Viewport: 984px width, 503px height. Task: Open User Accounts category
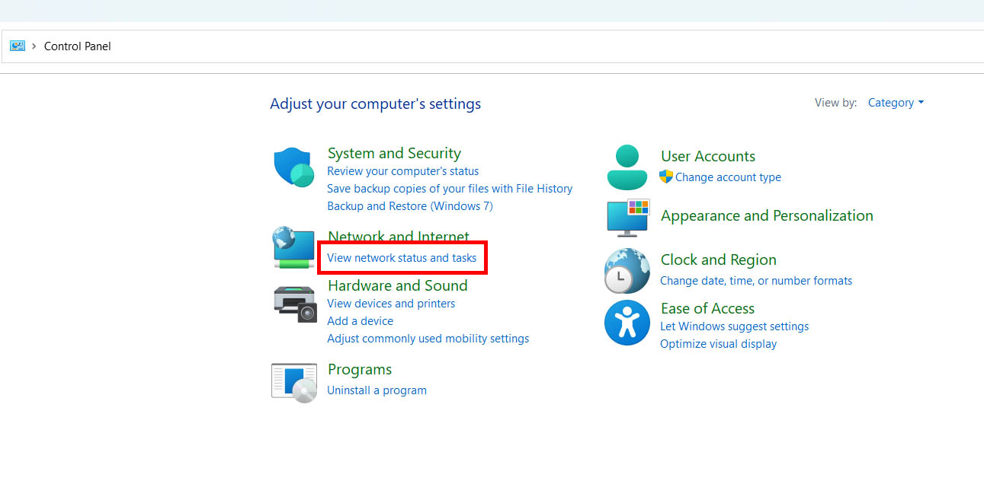tap(708, 156)
